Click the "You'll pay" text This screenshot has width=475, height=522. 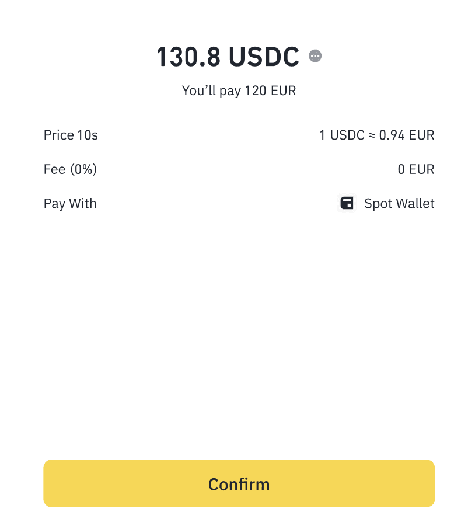click(x=212, y=91)
